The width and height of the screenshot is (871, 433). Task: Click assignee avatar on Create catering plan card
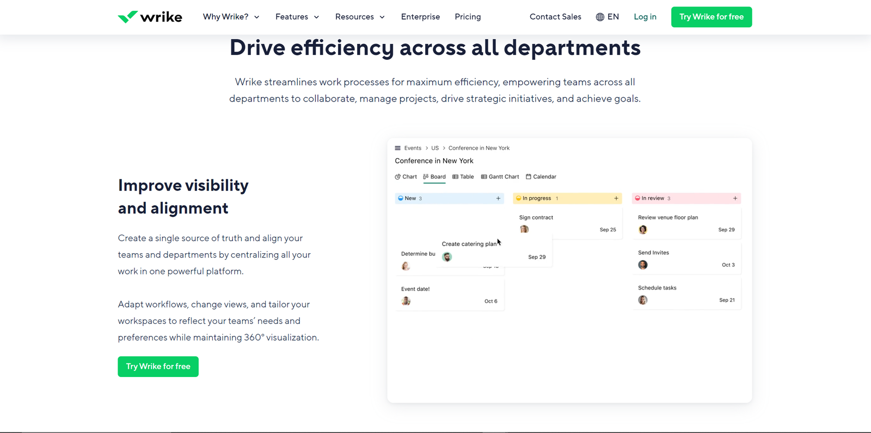click(447, 257)
